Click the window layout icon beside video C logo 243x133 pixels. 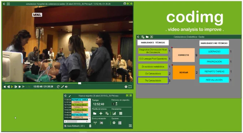[x=8, y=4]
